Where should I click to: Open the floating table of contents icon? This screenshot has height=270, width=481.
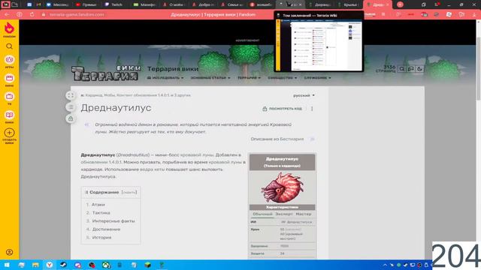[x=71, y=106]
